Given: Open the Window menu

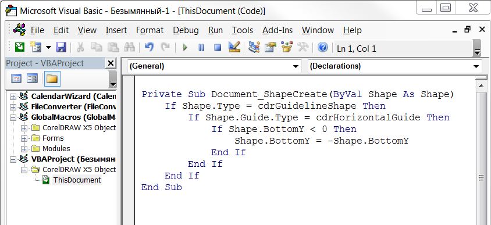Looking at the screenshot, I should 318,30.
